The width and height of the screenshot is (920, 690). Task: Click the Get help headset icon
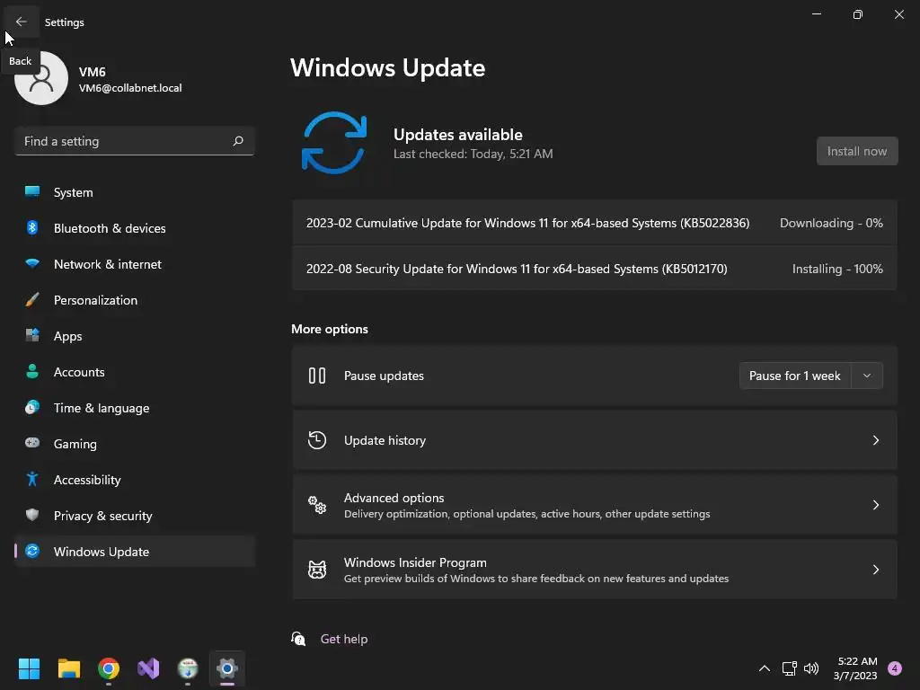[298, 639]
